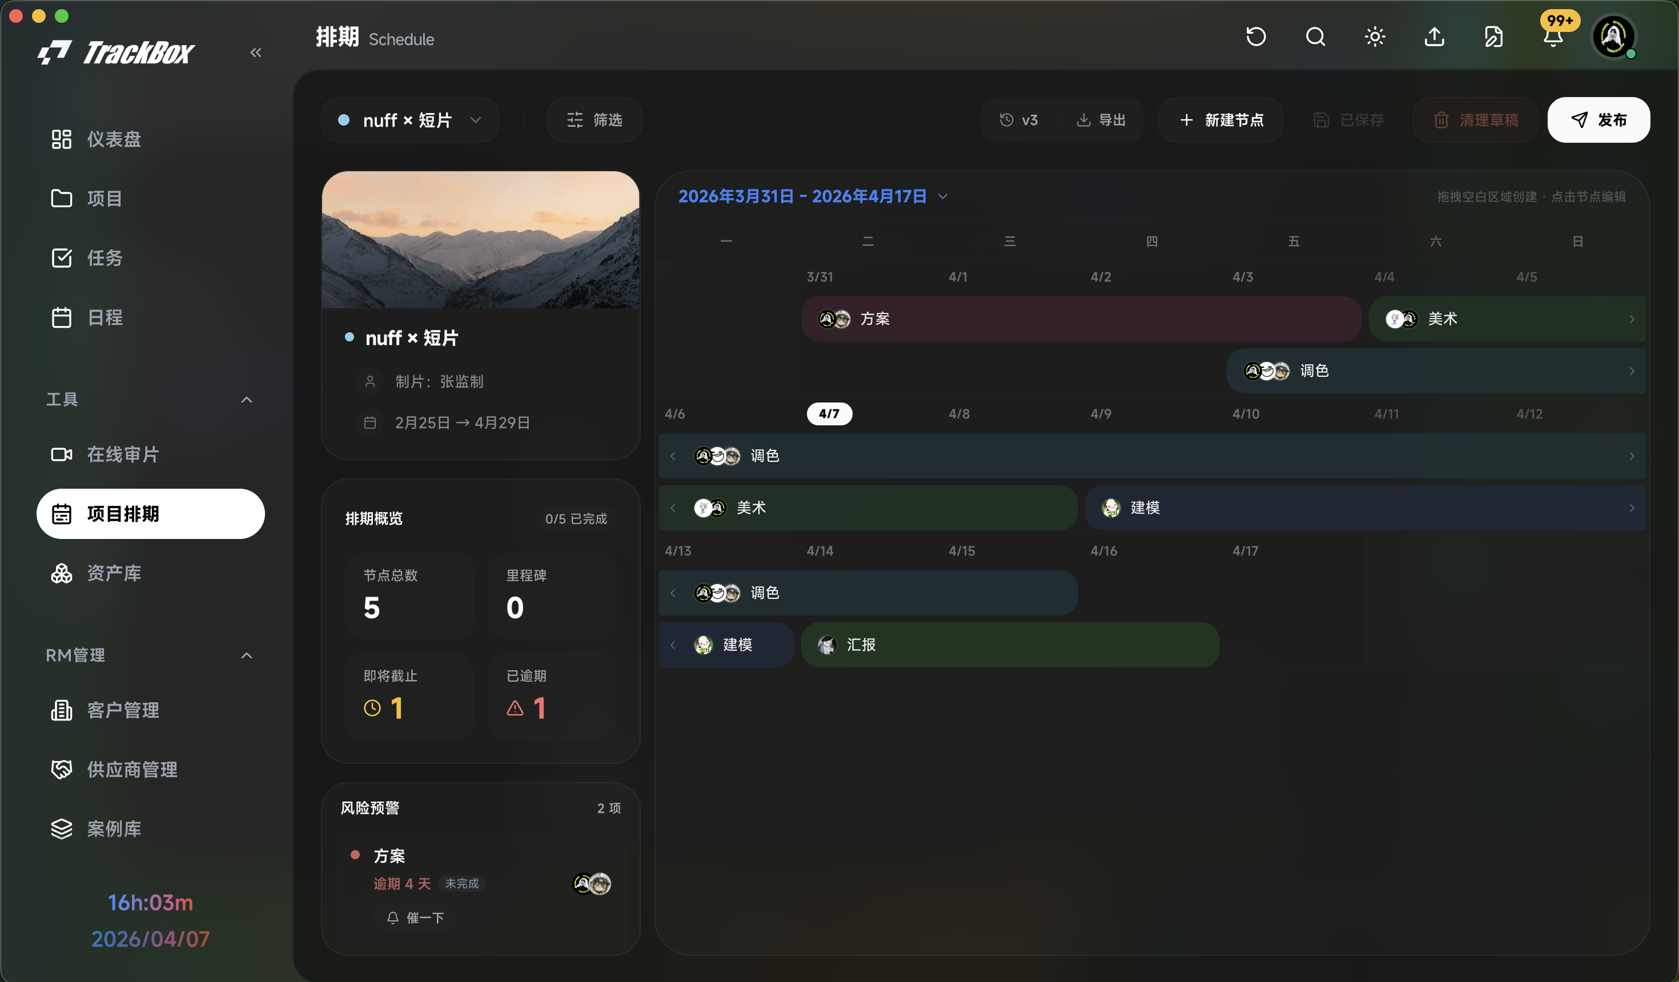Open 日程 in sidebar

click(151, 317)
